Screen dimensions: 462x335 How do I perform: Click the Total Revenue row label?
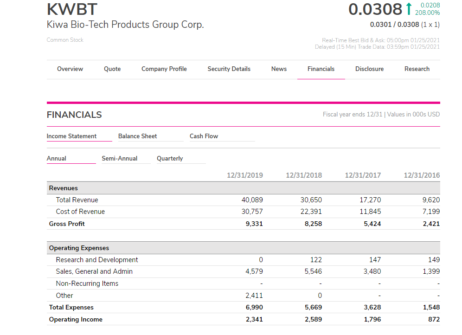pos(77,200)
